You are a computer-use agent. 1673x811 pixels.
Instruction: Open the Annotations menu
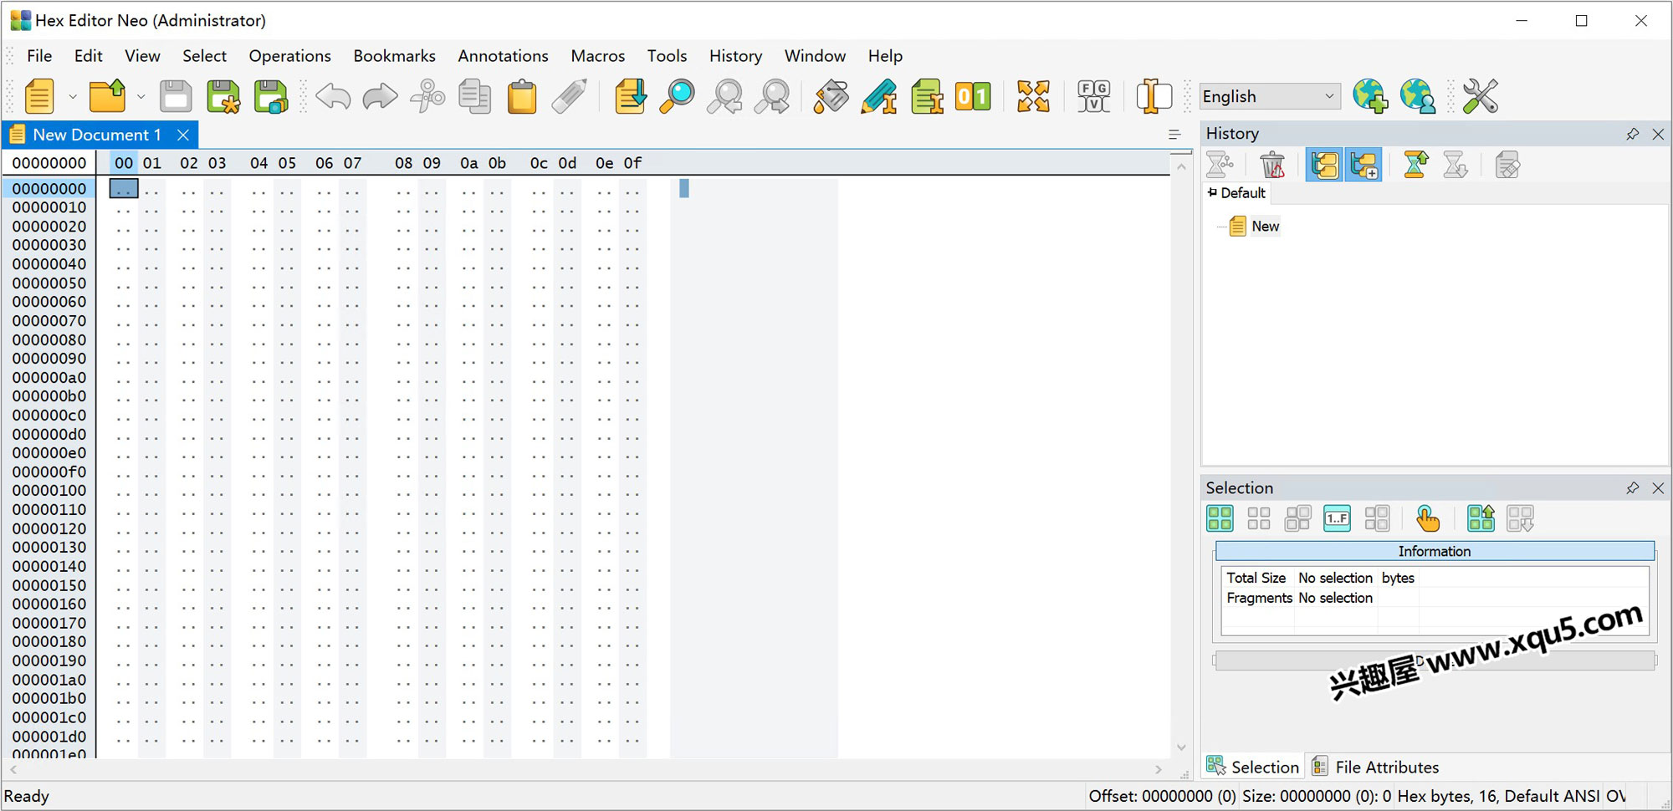(503, 56)
